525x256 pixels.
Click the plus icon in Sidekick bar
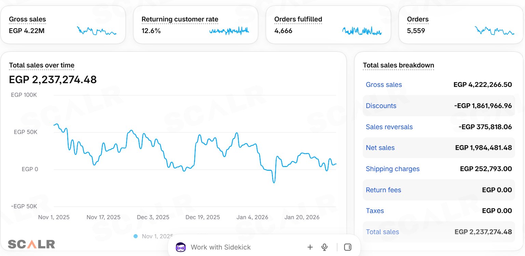(310, 247)
